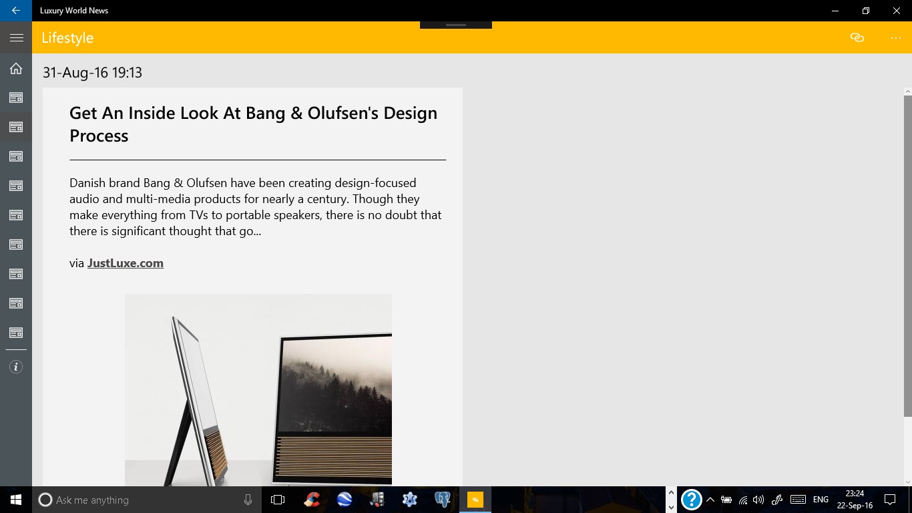Open Task View from the taskbar
This screenshot has width=912, height=513.
(278, 500)
